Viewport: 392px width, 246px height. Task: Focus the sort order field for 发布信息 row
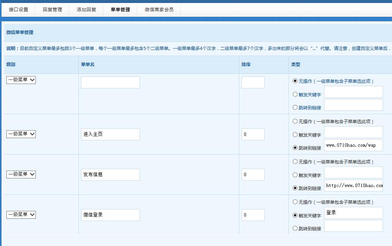253,175
